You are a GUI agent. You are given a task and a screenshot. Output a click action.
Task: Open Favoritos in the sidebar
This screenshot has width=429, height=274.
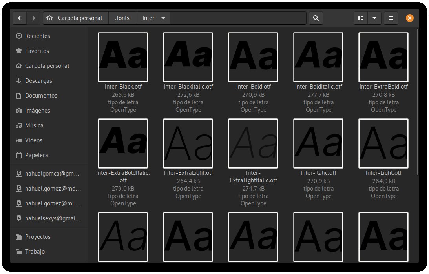point(49,51)
